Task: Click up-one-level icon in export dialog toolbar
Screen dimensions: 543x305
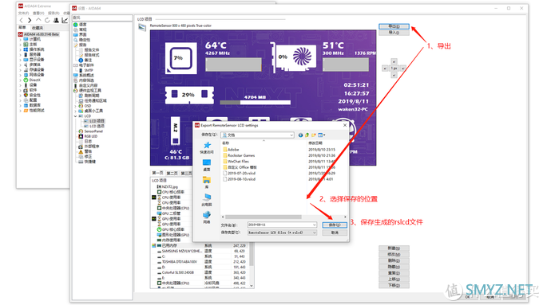Action: (307, 135)
